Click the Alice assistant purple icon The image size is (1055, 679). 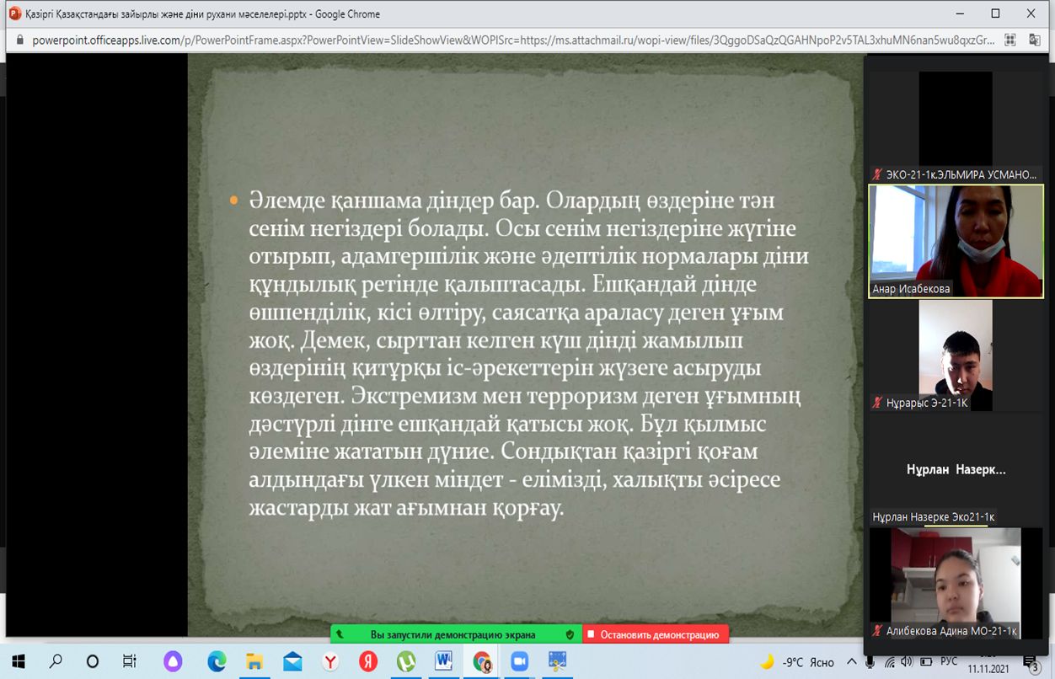173,661
